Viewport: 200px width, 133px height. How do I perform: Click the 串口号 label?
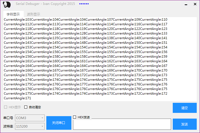tap(8, 118)
